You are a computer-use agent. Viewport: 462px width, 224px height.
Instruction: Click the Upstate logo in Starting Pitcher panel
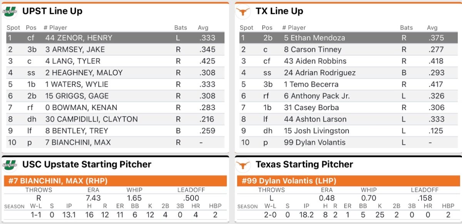[x=10, y=165]
